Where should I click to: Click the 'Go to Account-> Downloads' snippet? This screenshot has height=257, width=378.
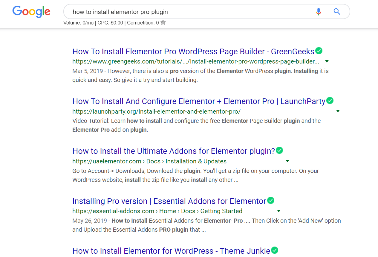tap(195, 175)
